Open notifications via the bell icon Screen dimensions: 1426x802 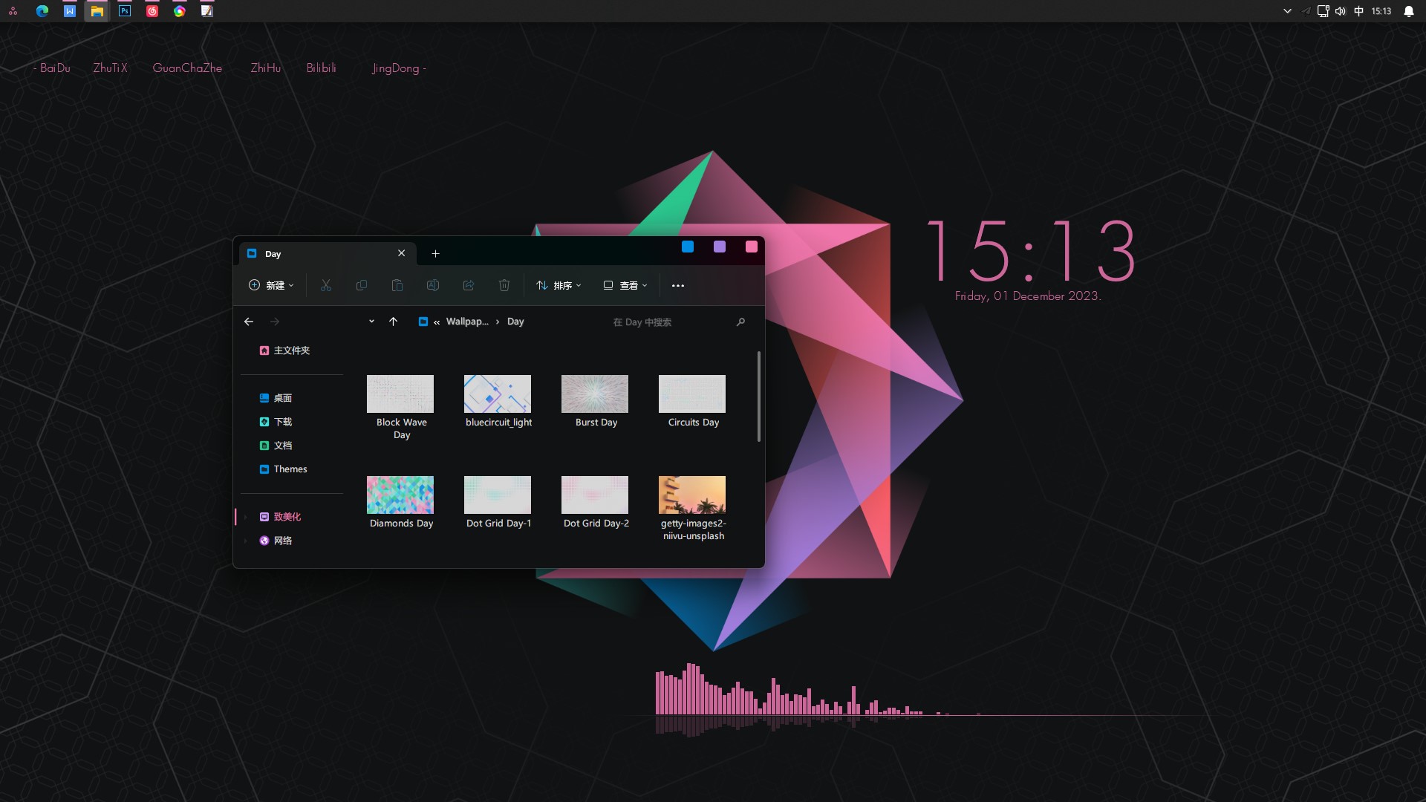(1409, 11)
